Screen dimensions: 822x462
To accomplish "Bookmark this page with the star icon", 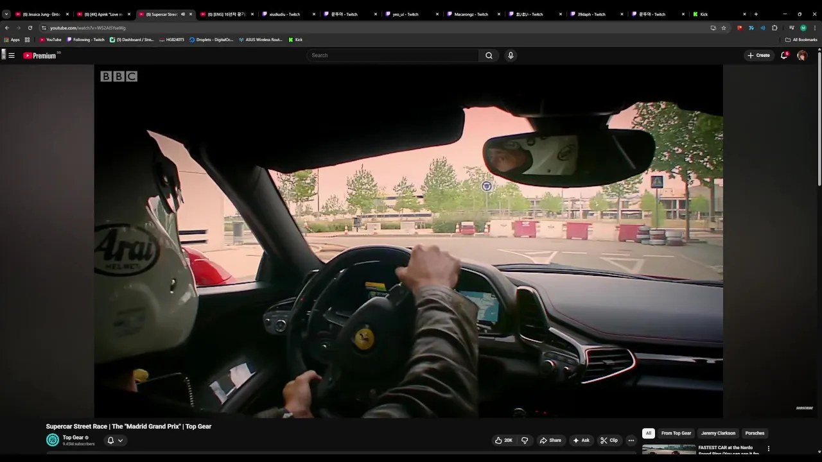I will (x=724, y=28).
